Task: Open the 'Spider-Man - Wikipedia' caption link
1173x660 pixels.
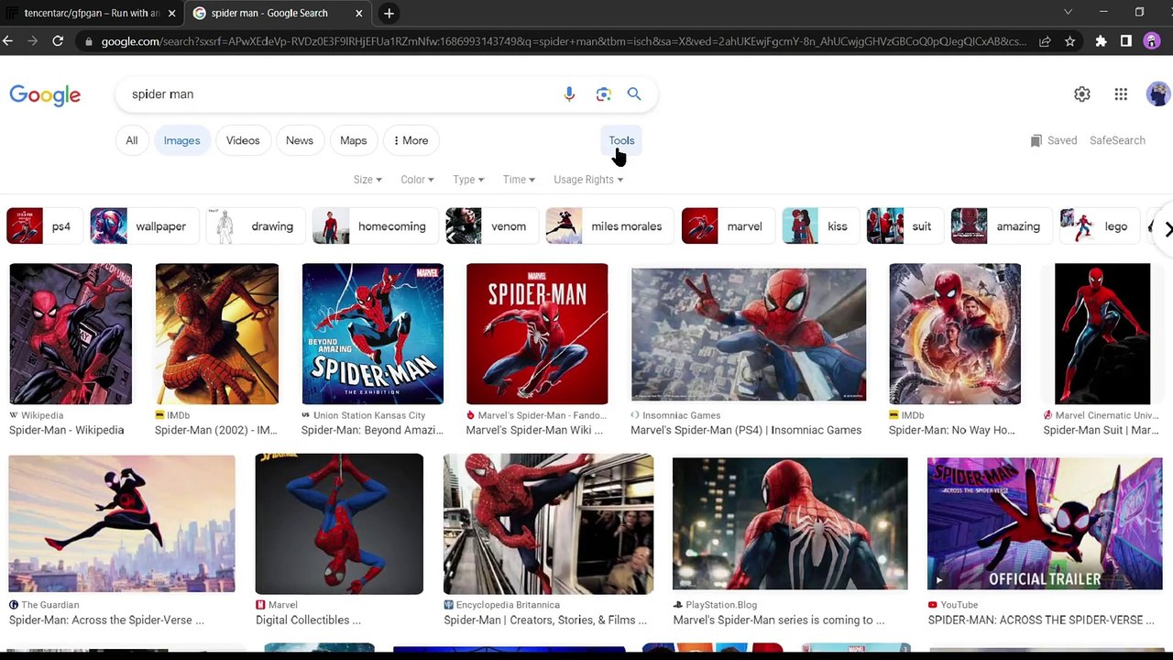Action: [67, 430]
